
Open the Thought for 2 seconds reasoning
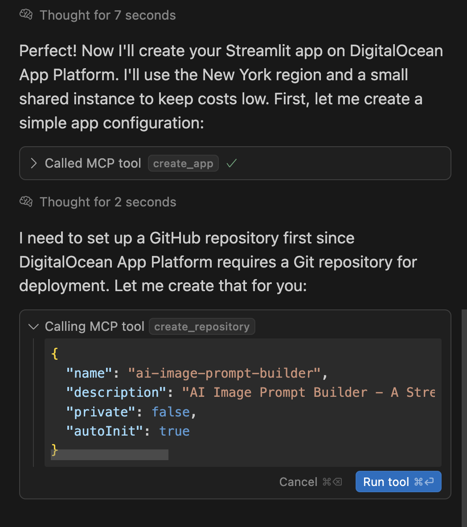(x=108, y=202)
